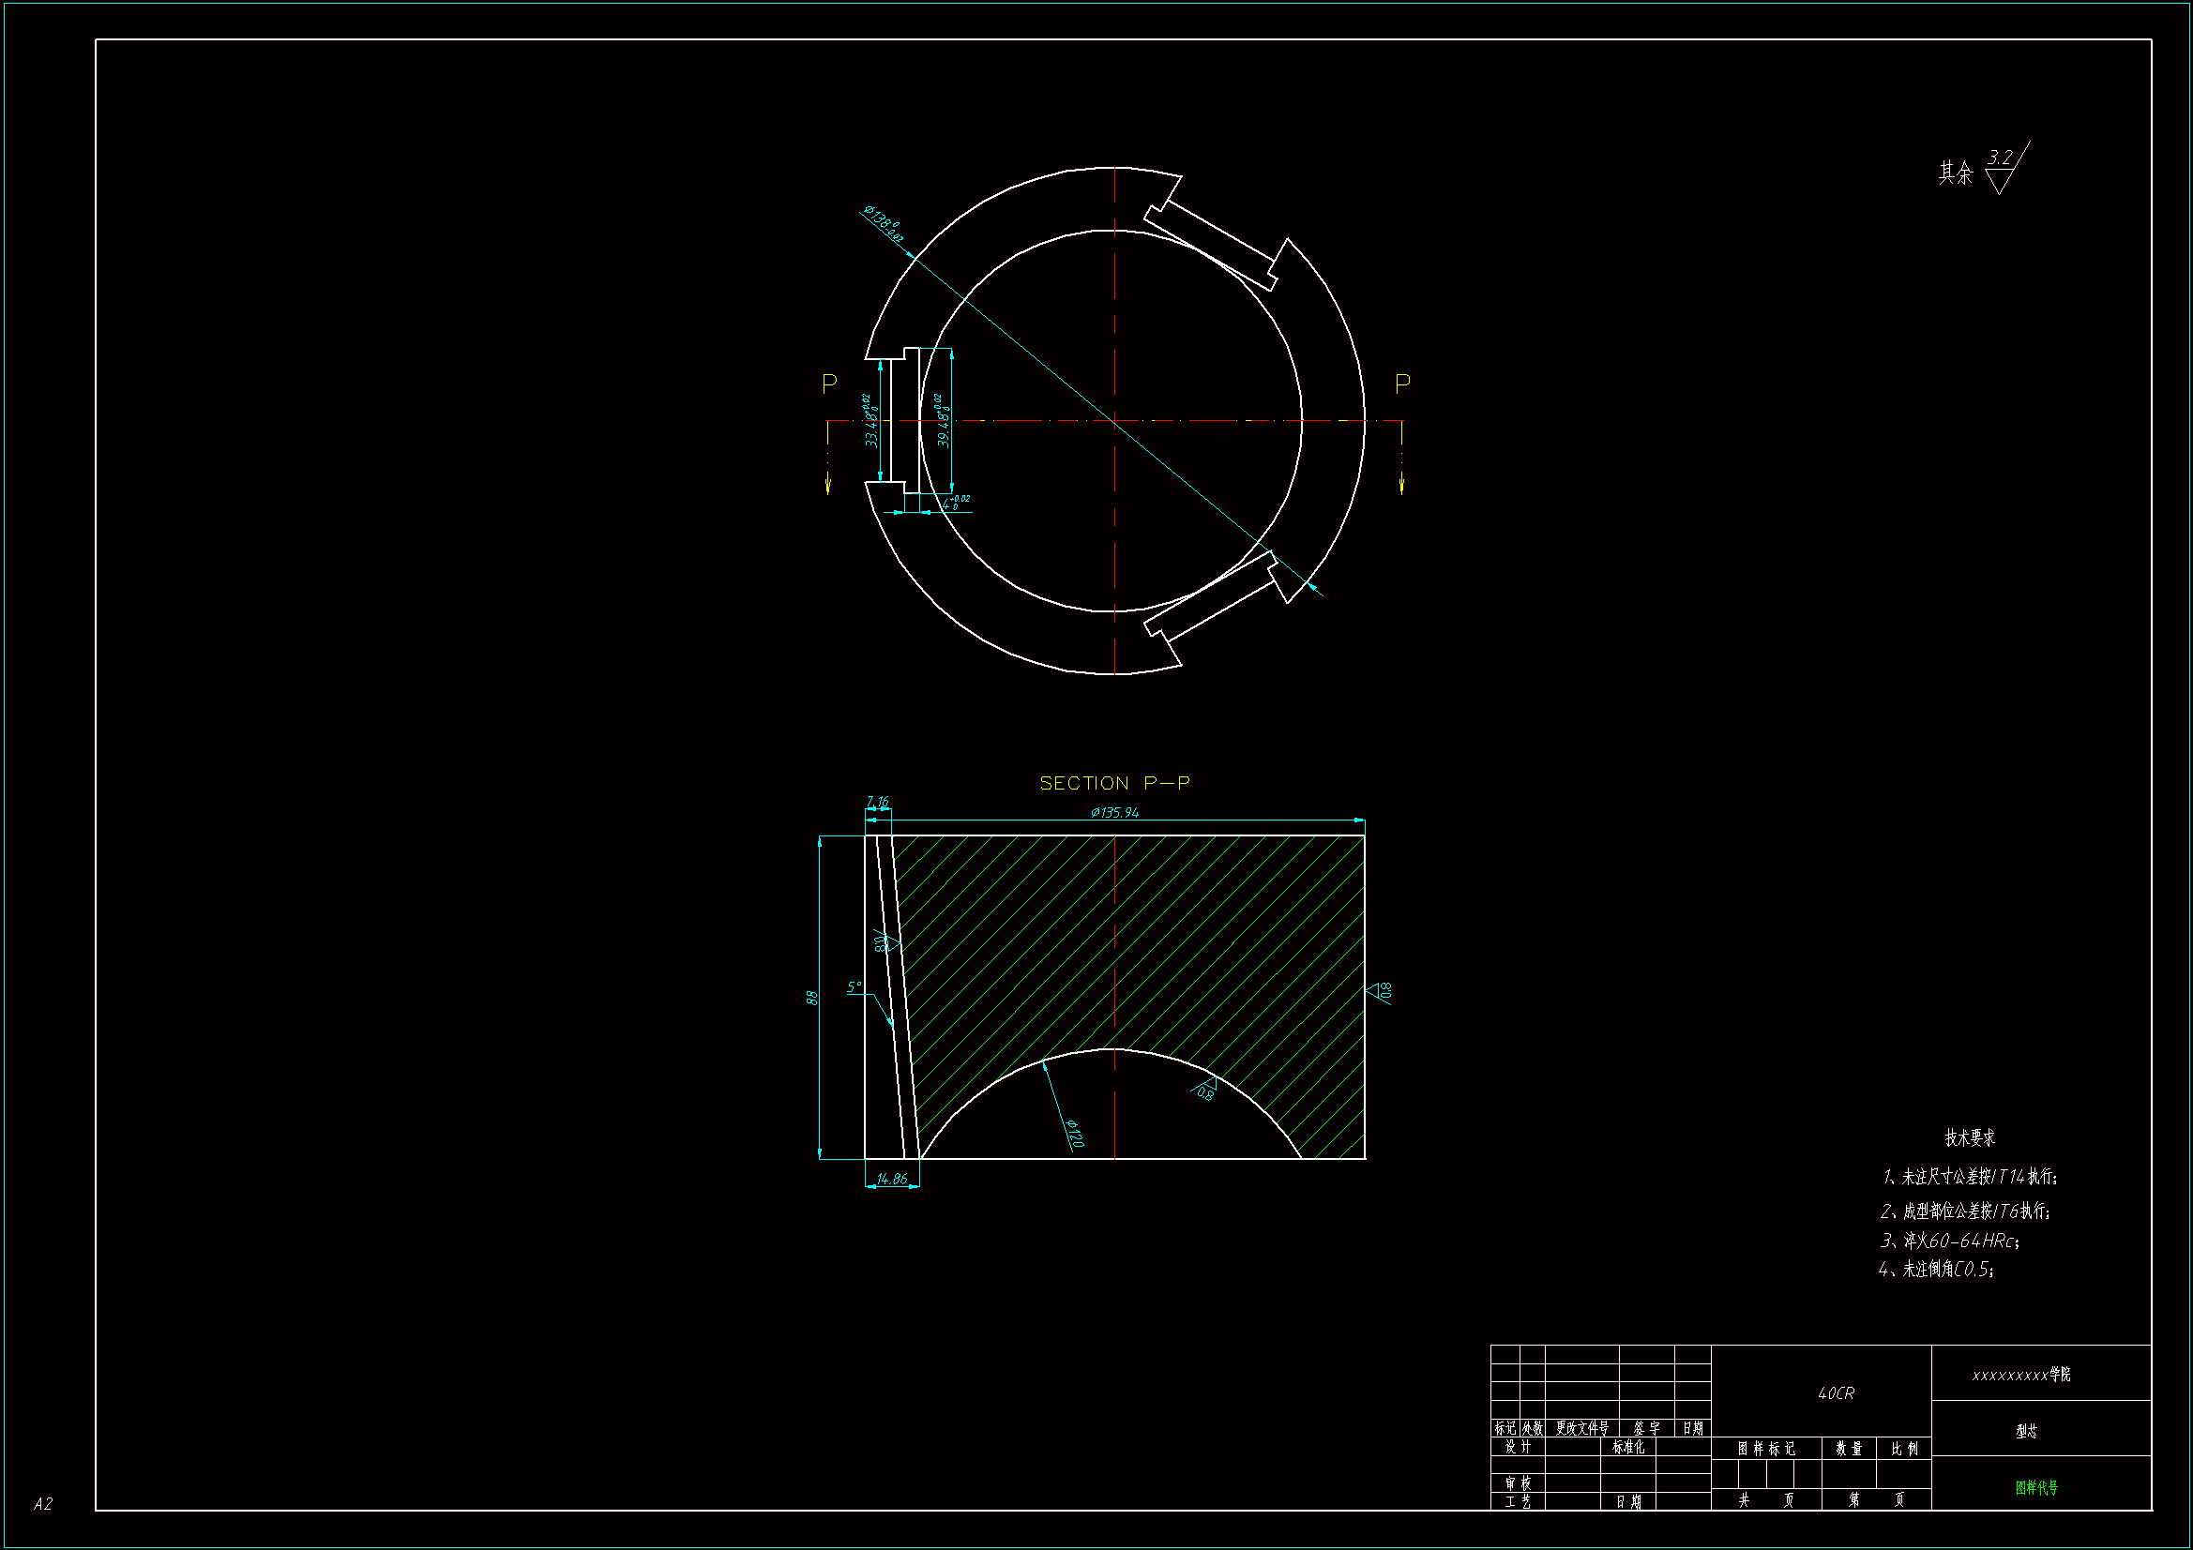The width and height of the screenshot is (2193, 1550).
Task: Click the right yellow P section marker
Action: click(1402, 384)
